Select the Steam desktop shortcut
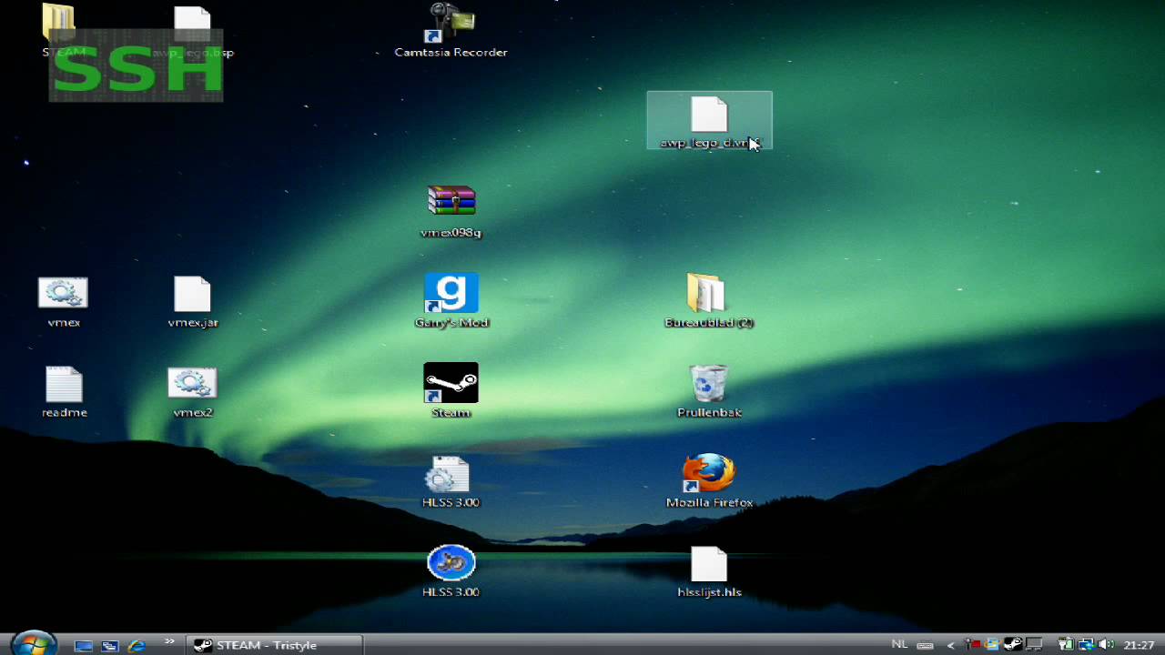This screenshot has width=1165, height=655. (451, 391)
